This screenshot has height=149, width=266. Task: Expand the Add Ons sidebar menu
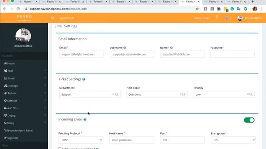click(24, 108)
